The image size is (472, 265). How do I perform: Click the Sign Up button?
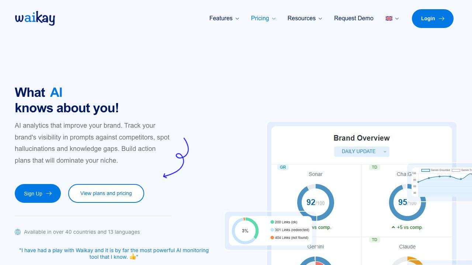[x=38, y=193]
